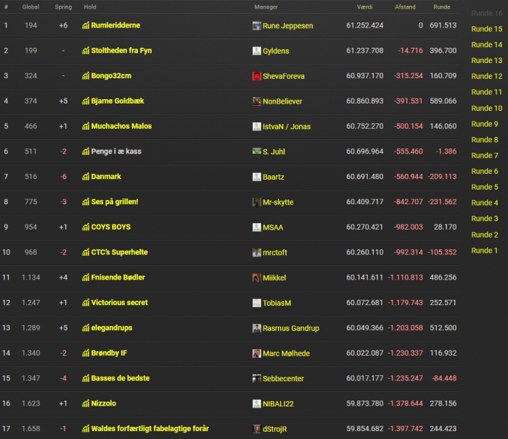
Task: Open manager profile TobiasM
Action: click(276, 303)
